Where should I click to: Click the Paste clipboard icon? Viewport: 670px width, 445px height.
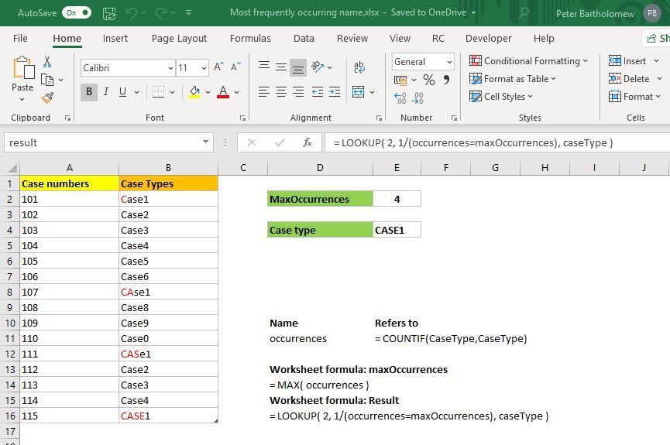(x=23, y=68)
